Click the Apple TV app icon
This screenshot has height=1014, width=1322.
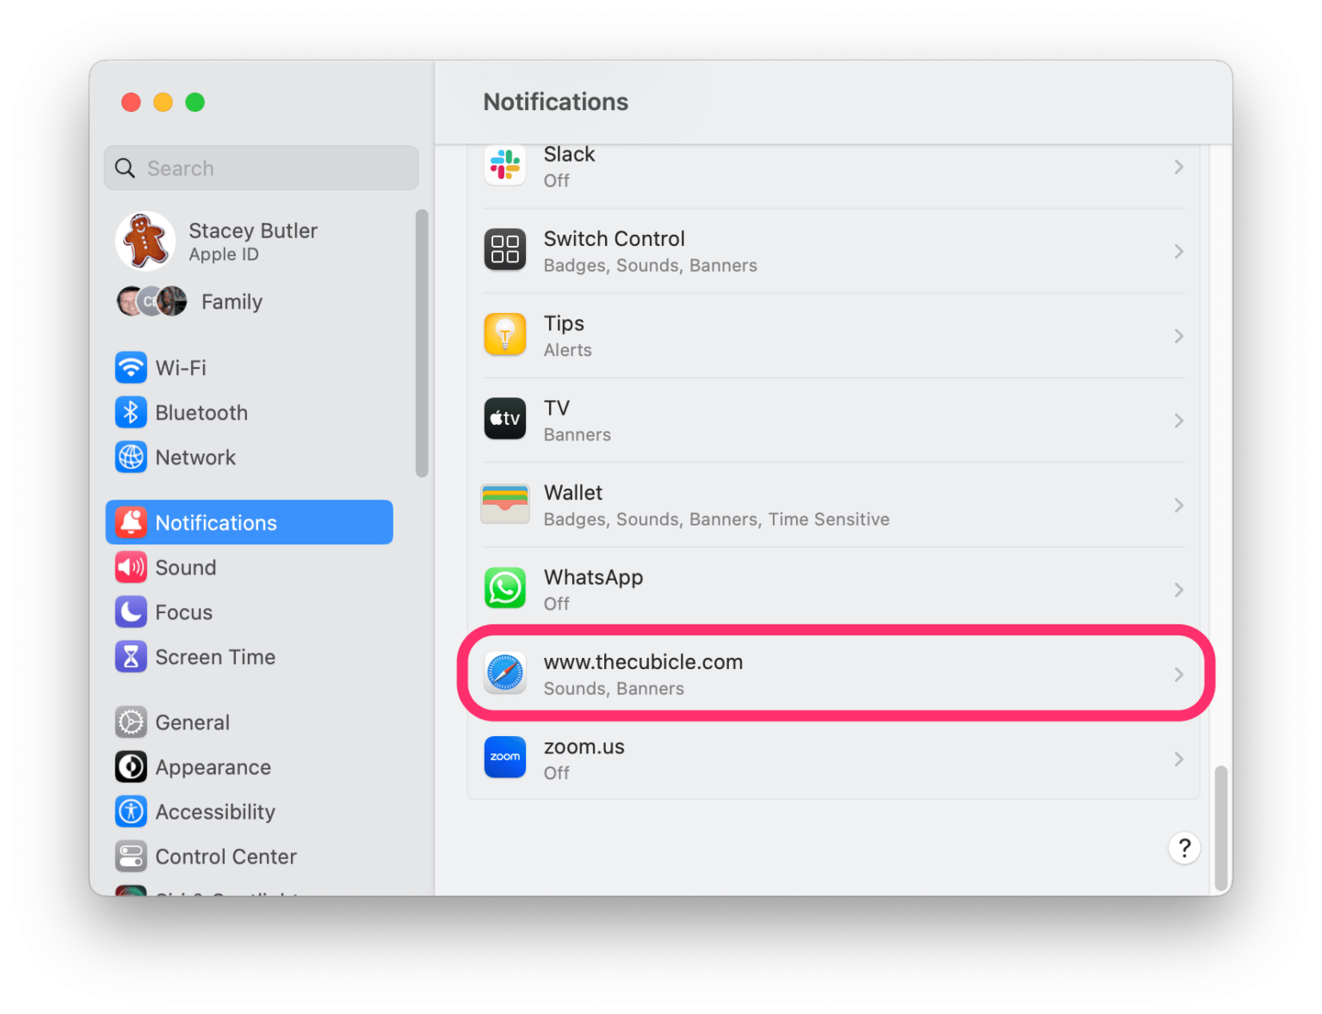pos(505,419)
